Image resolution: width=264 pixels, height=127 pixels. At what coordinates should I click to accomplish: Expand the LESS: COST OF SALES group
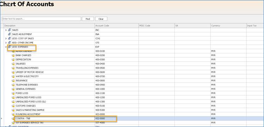point(6,39)
